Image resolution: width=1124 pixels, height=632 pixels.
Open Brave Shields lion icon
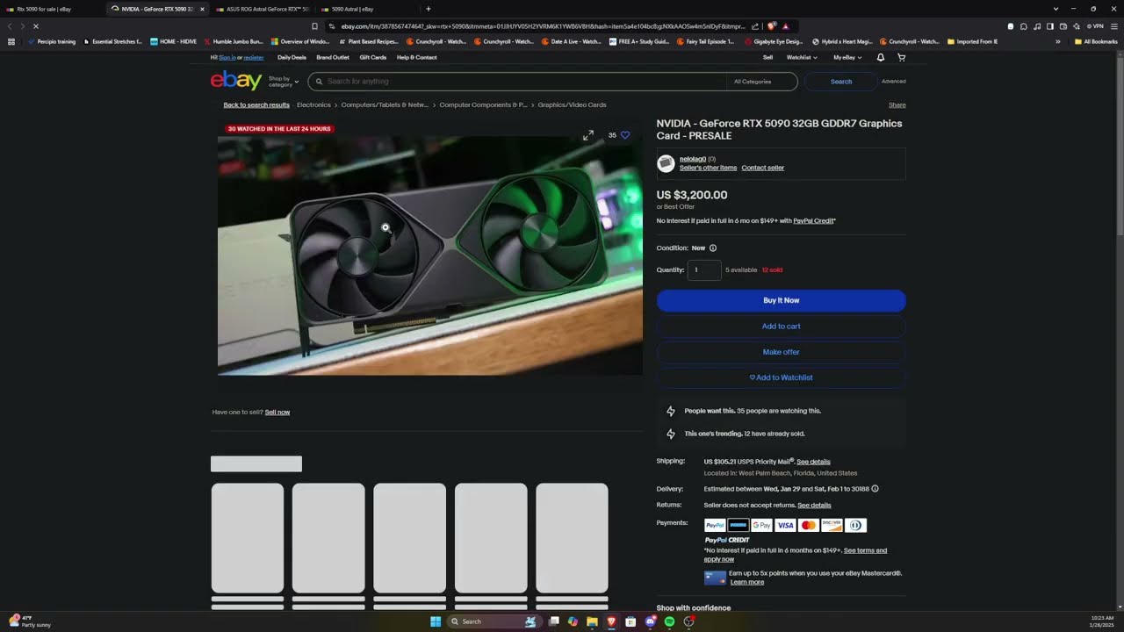772,26
